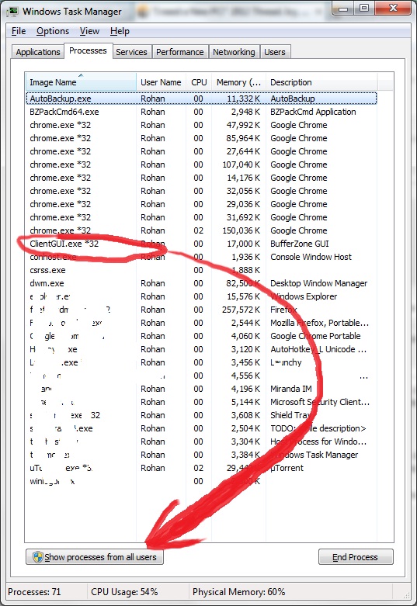The width and height of the screenshot is (417, 606).
Task: Switch to the Services tab
Action: click(x=131, y=52)
